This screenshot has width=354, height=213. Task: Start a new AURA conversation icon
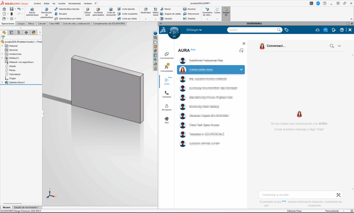tap(241, 50)
